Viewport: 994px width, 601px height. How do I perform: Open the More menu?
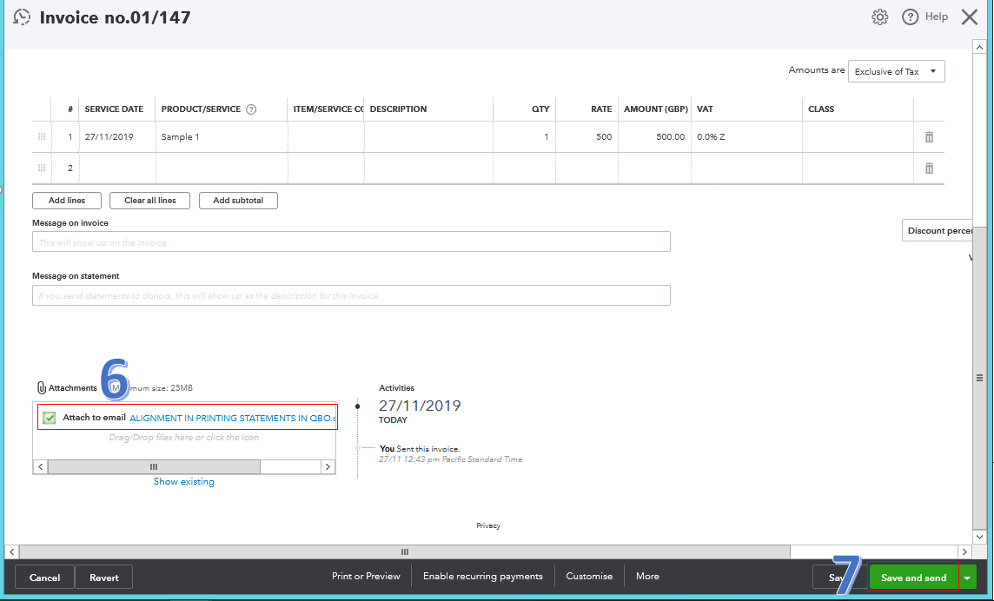click(646, 576)
